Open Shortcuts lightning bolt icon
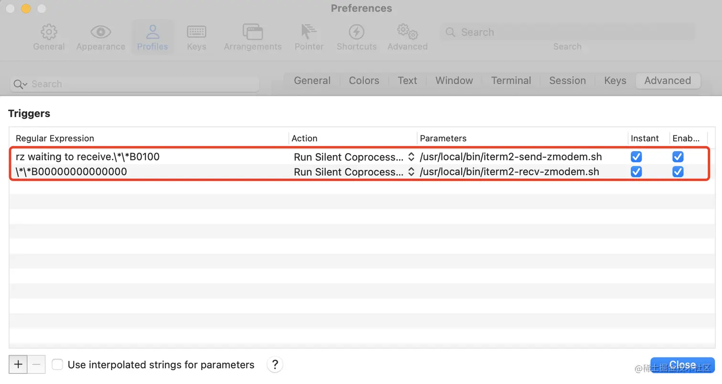Viewport: 722px width, 384px height. pyautogui.click(x=356, y=32)
